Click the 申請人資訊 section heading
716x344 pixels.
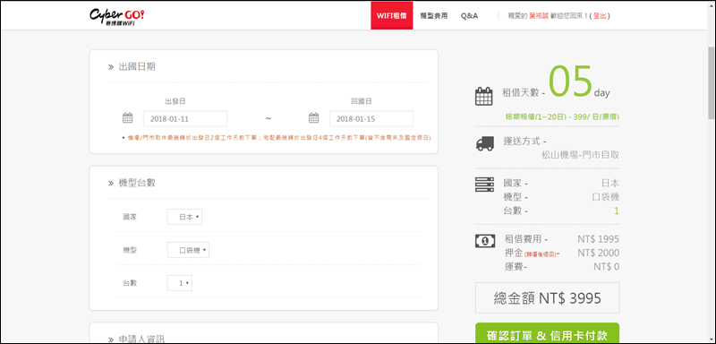coord(141,340)
